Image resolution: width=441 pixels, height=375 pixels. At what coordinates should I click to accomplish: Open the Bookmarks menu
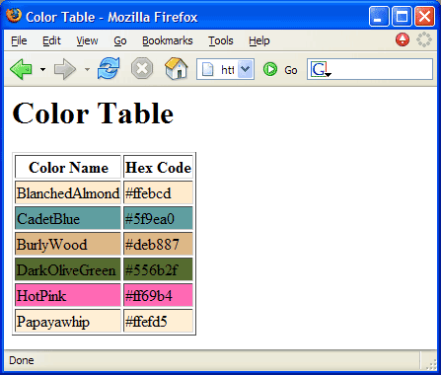(168, 40)
